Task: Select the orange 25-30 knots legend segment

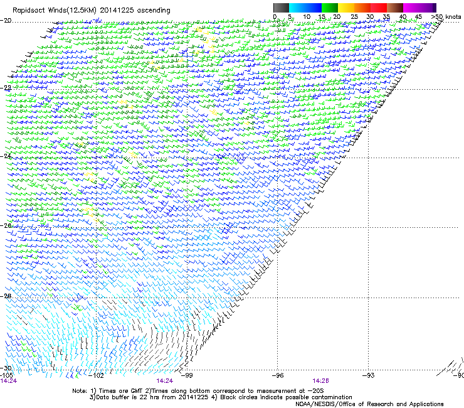Action: pos(362,8)
